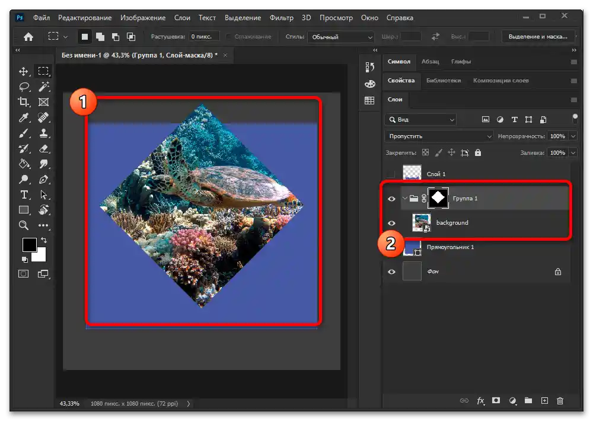Select the Hand tool
Image resolution: width=593 pixels, height=421 pixels.
coord(43,210)
